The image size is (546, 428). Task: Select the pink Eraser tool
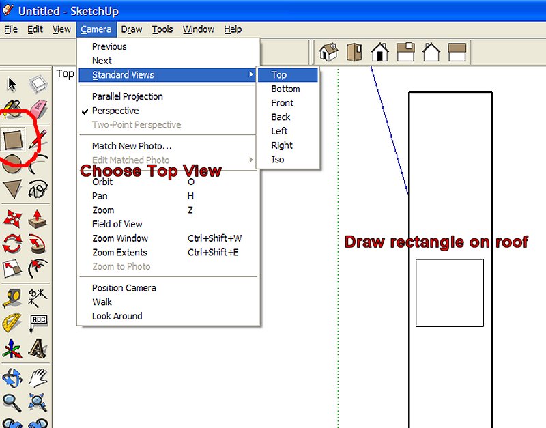[x=38, y=109]
